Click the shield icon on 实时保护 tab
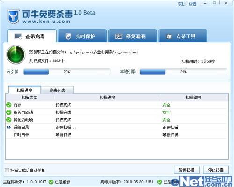 click(x=68, y=37)
